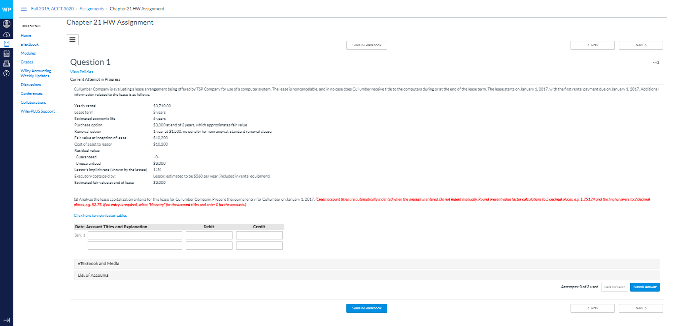The height and width of the screenshot is (326, 673).
Task: Open Conferences in course menu
Action: tap(32, 93)
